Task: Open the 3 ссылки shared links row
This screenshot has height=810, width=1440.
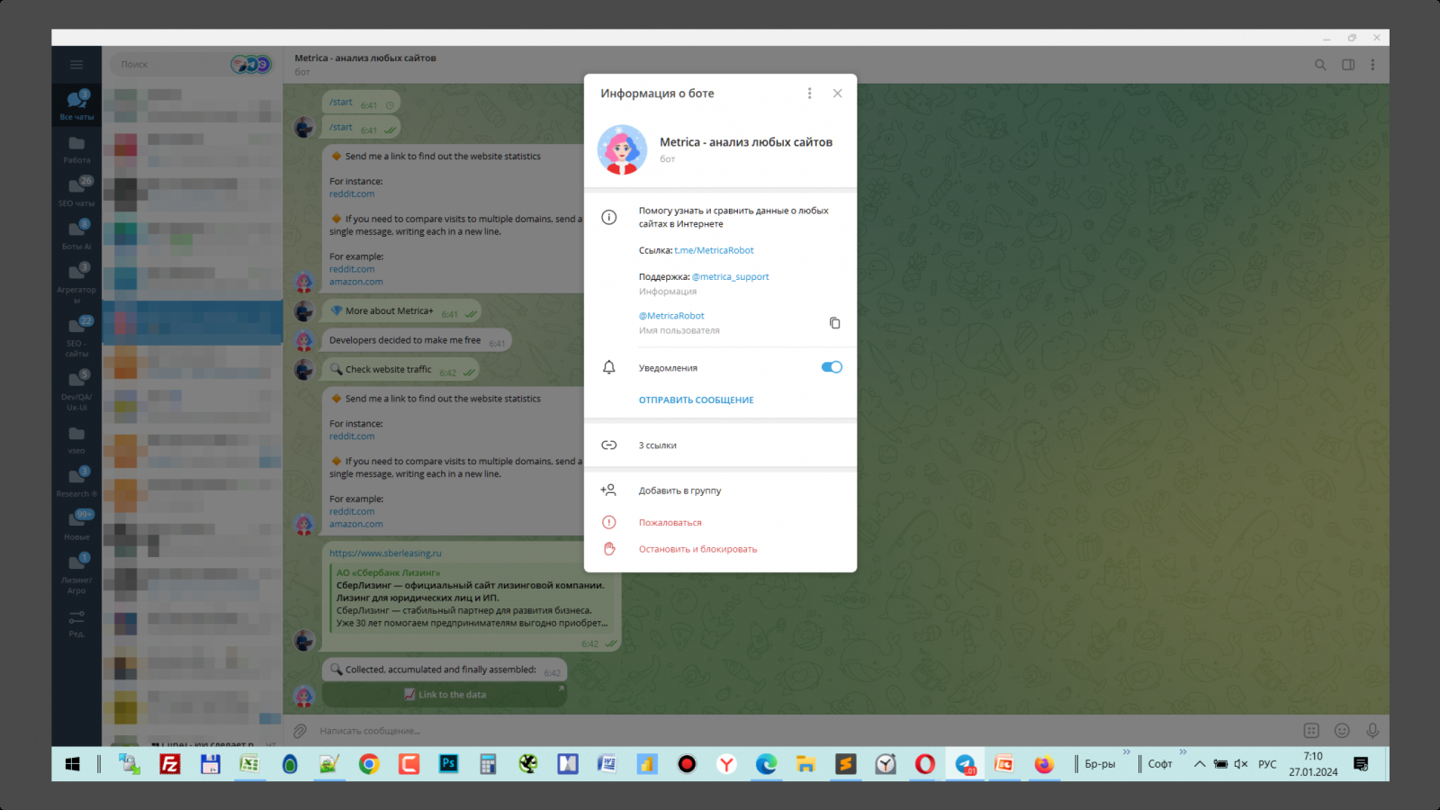Action: (x=720, y=445)
